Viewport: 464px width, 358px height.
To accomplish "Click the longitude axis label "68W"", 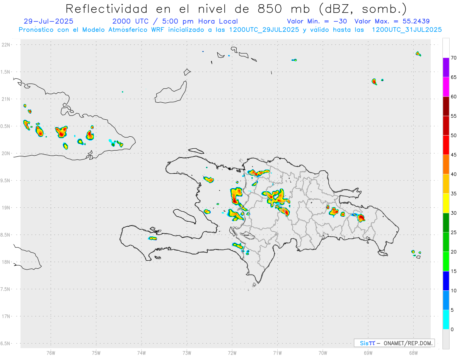I will [x=413, y=353].
